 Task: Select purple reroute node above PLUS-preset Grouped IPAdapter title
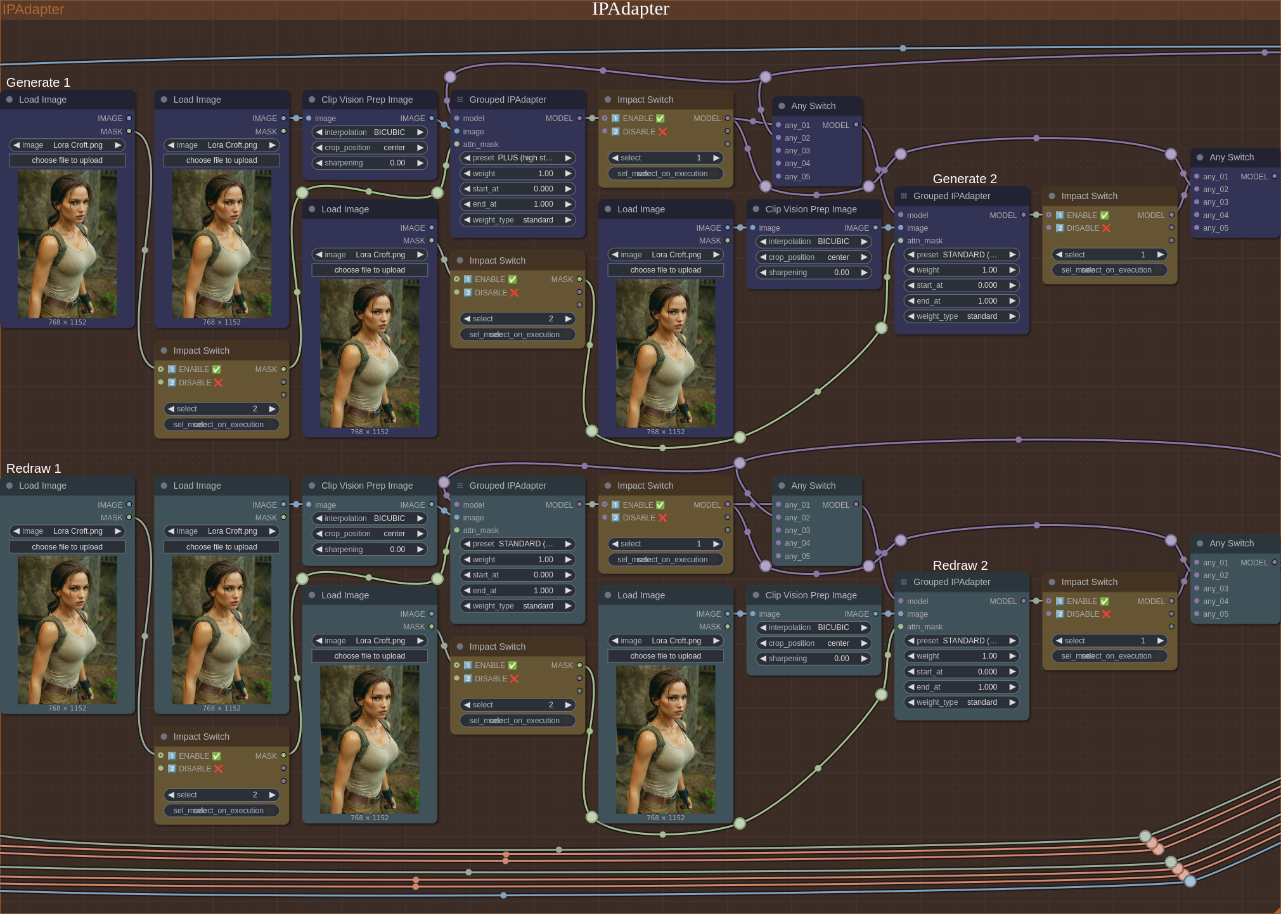(x=450, y=77)
